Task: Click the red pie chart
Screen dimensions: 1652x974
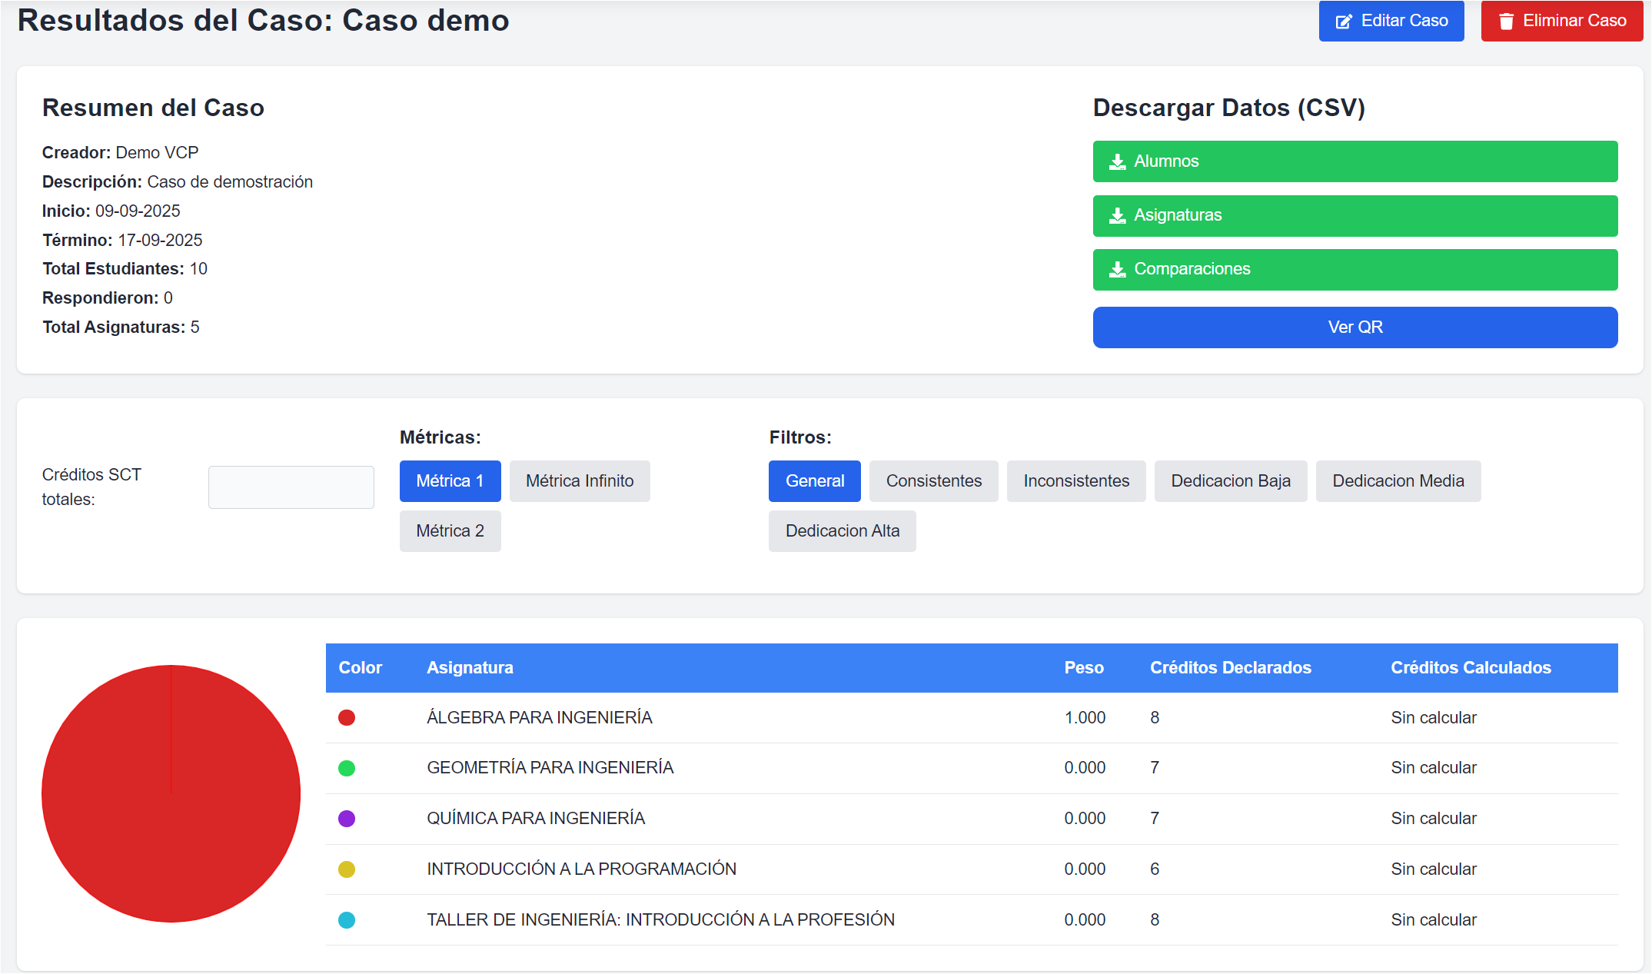Action: coord(171,793)
